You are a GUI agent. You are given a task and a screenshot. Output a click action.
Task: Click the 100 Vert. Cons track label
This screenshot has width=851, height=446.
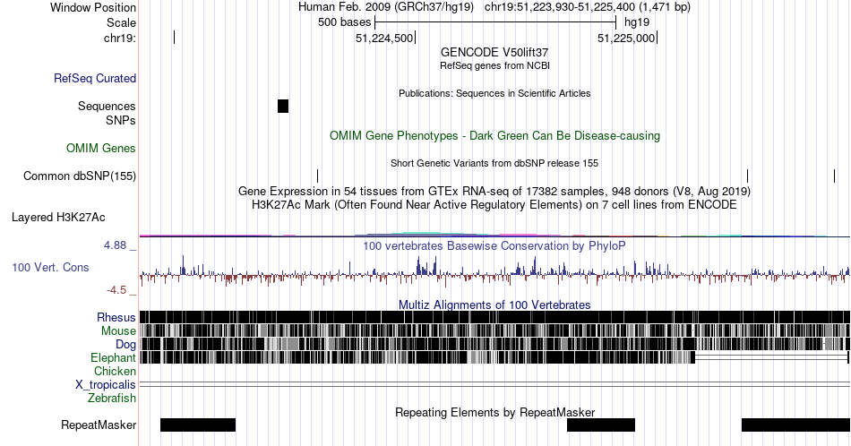[50, 268]
